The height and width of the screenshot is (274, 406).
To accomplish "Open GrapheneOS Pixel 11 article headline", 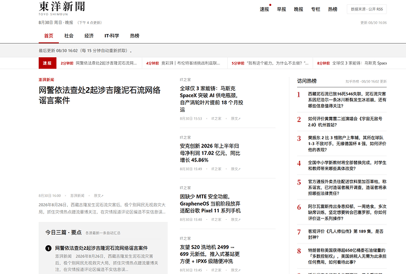I will [x=210, y=203].
